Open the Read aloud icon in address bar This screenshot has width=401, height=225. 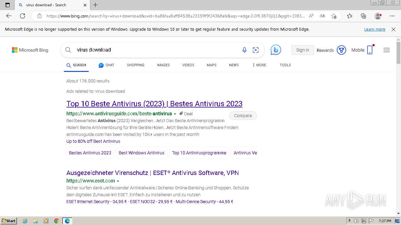click(x=311, y=16)
